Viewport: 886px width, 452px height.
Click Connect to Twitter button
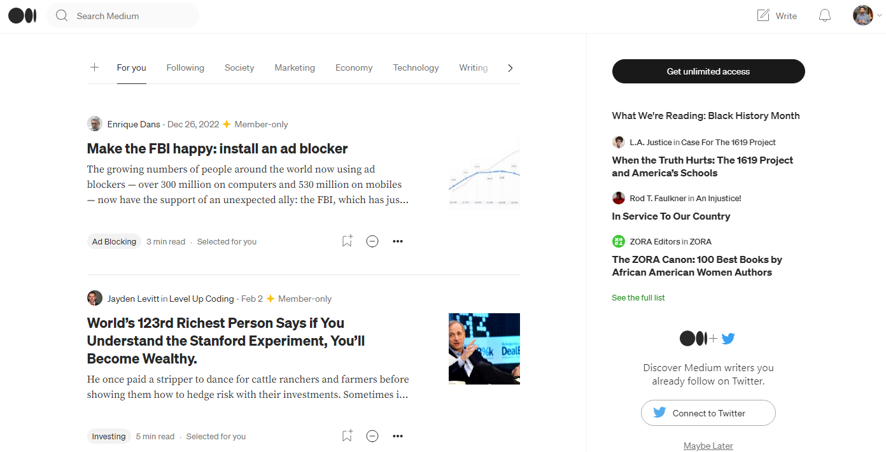click(x=708, y=413)
